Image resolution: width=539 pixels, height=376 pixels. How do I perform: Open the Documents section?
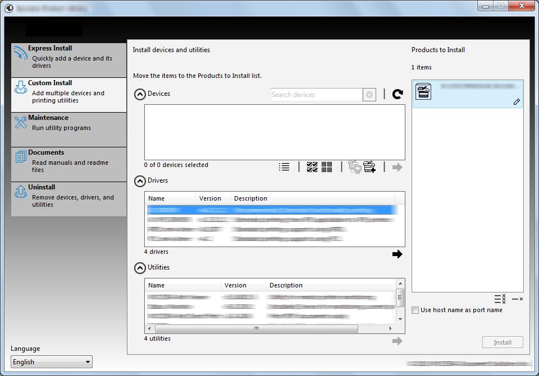point(68,164)
